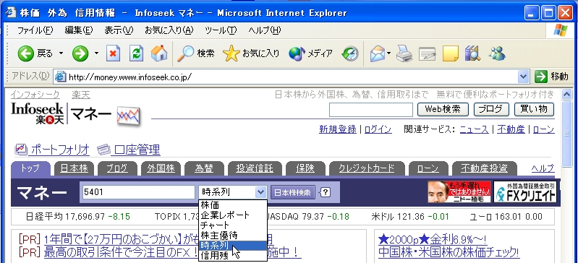Click the Research books icon
This screenshot has width=578, height=263.
point(472,53)
